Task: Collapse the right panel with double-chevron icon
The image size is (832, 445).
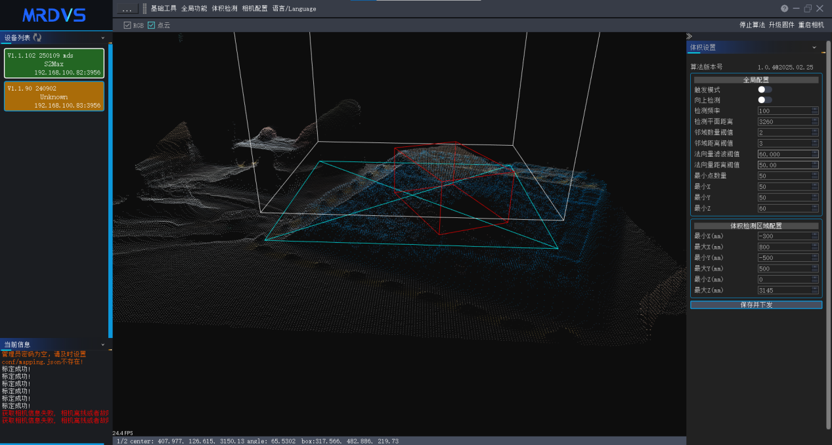Action: [x=689, y=36]
